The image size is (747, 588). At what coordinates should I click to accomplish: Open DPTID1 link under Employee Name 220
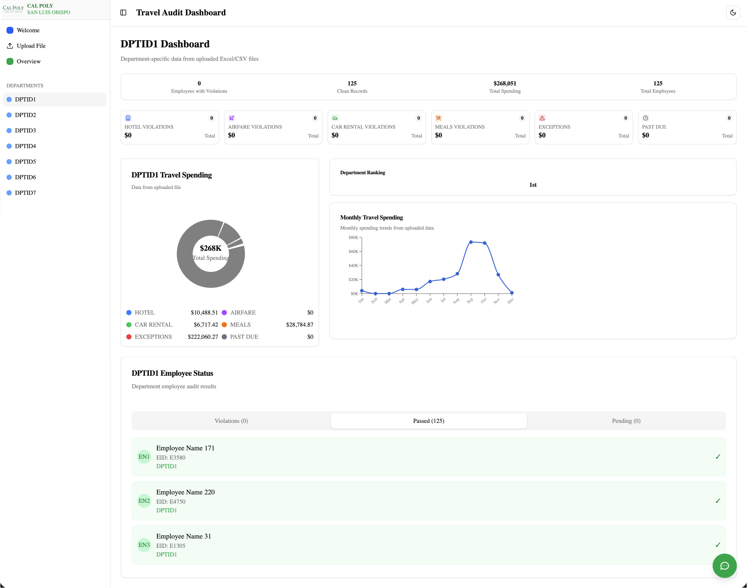(167, 510)
